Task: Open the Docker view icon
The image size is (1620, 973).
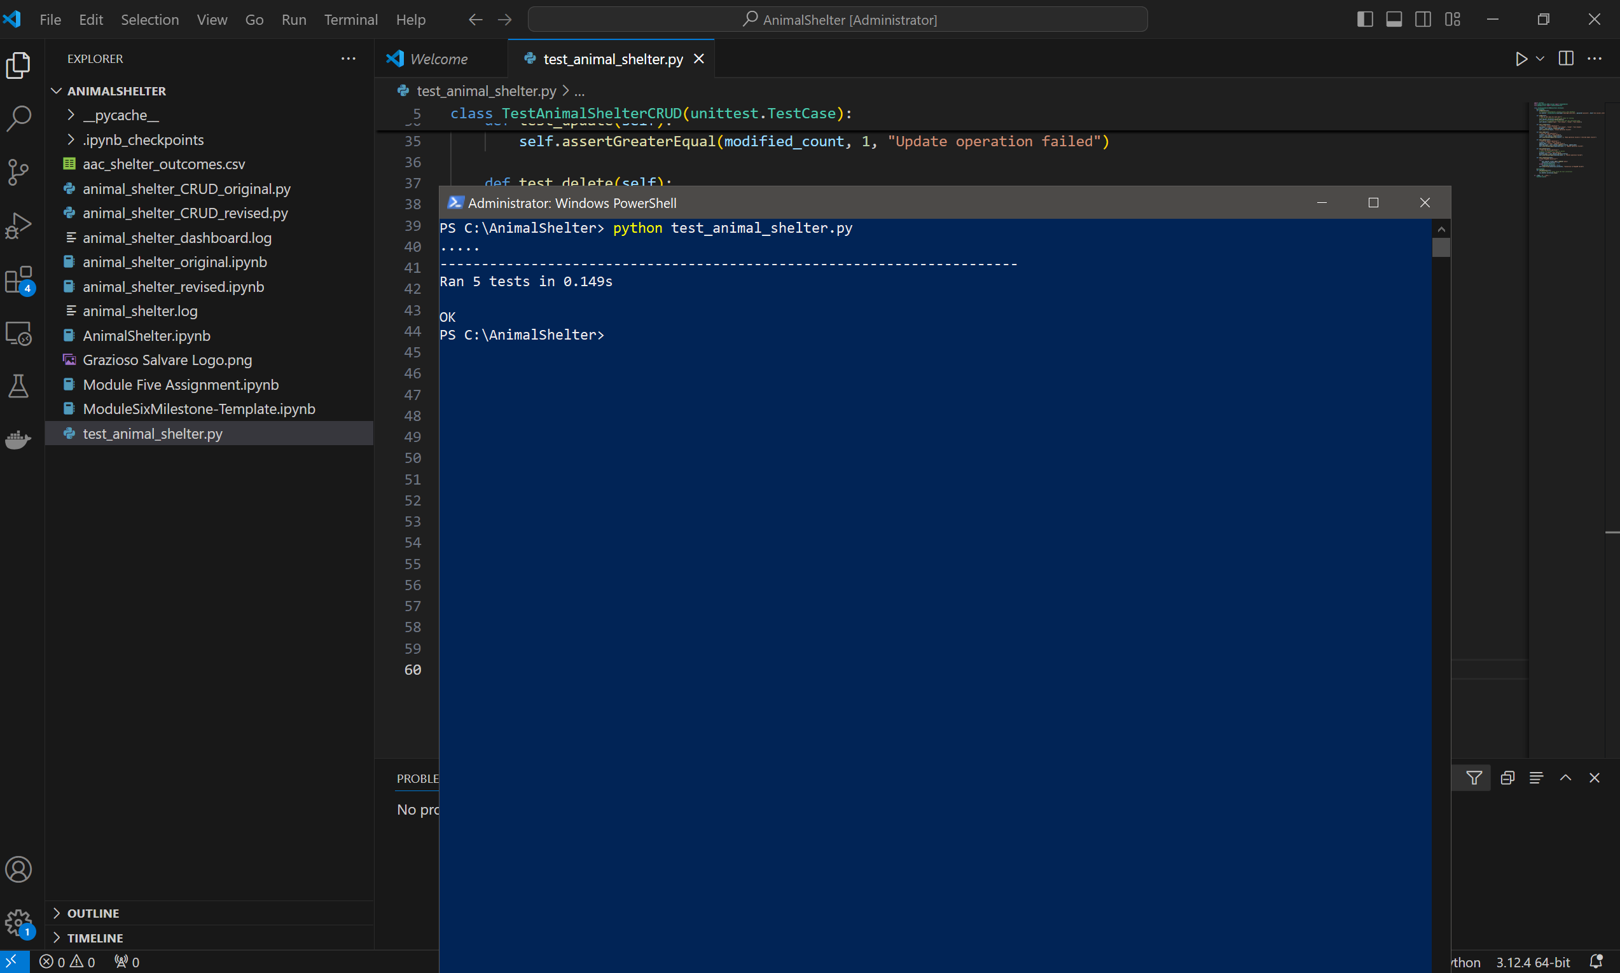Action: click(x=18, y=439)
